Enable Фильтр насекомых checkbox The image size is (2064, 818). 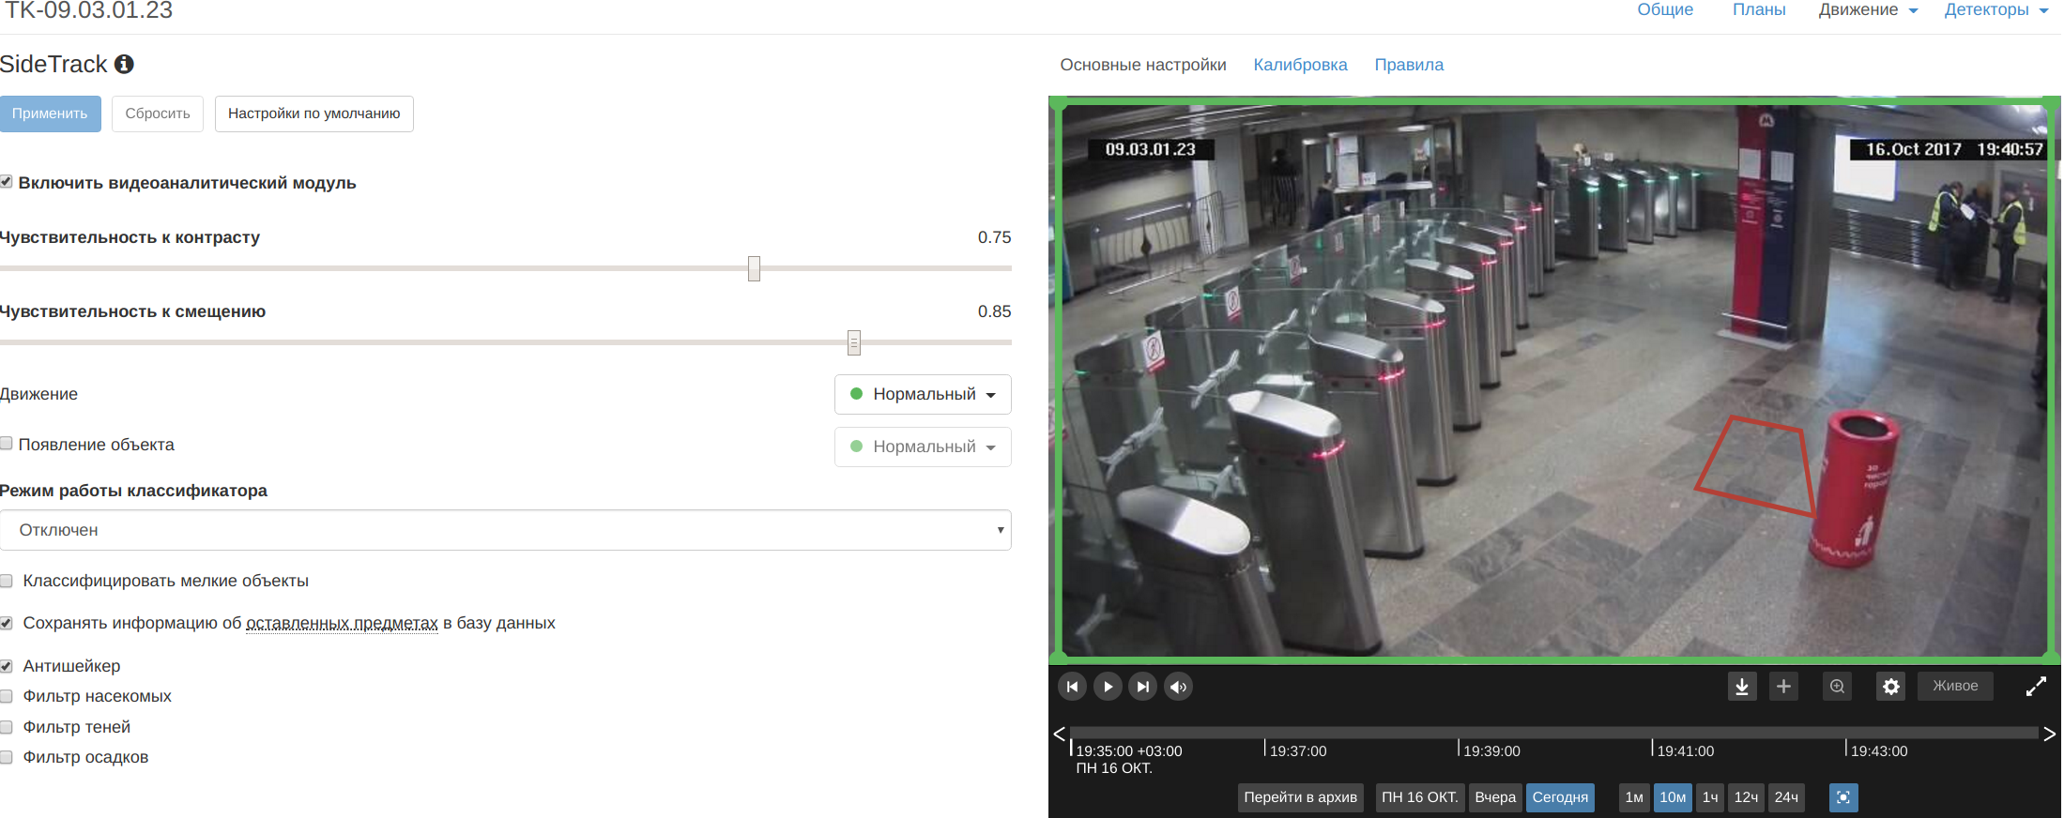pos(7,696)
